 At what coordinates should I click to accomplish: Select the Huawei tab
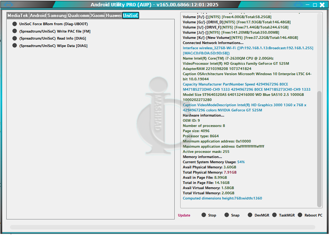114,16
